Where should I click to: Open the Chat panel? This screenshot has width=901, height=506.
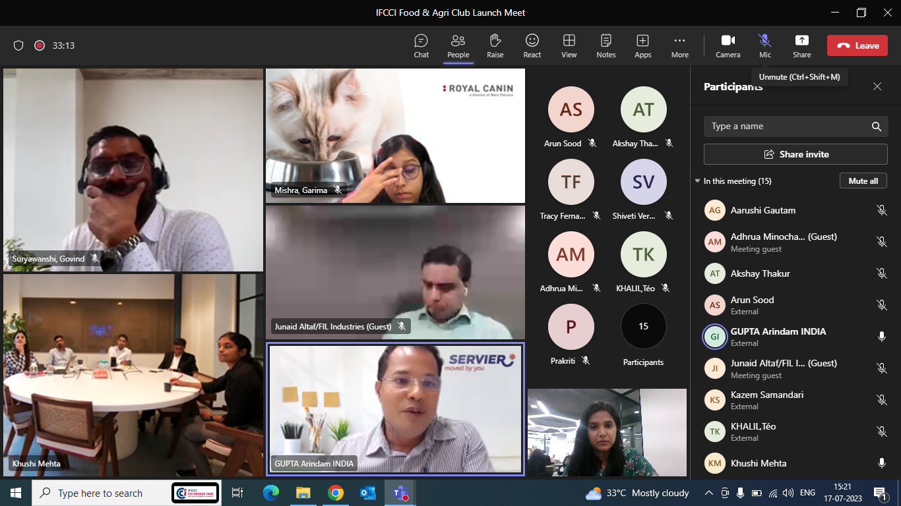(421, 45)
